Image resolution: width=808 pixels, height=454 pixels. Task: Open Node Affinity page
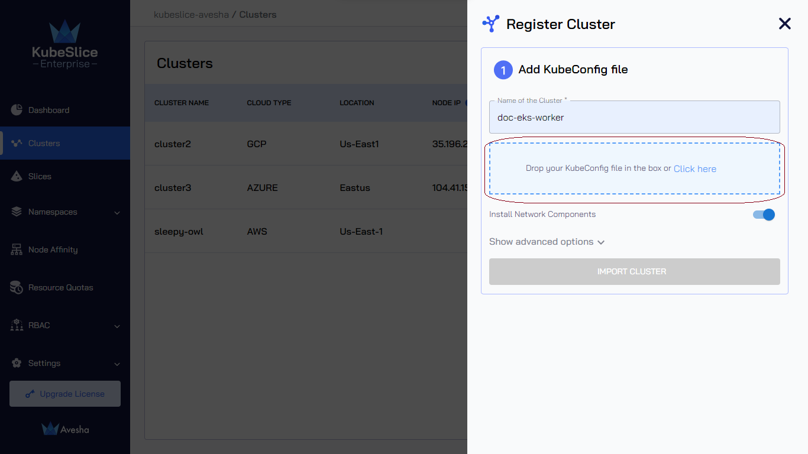[x=65, y=249]
